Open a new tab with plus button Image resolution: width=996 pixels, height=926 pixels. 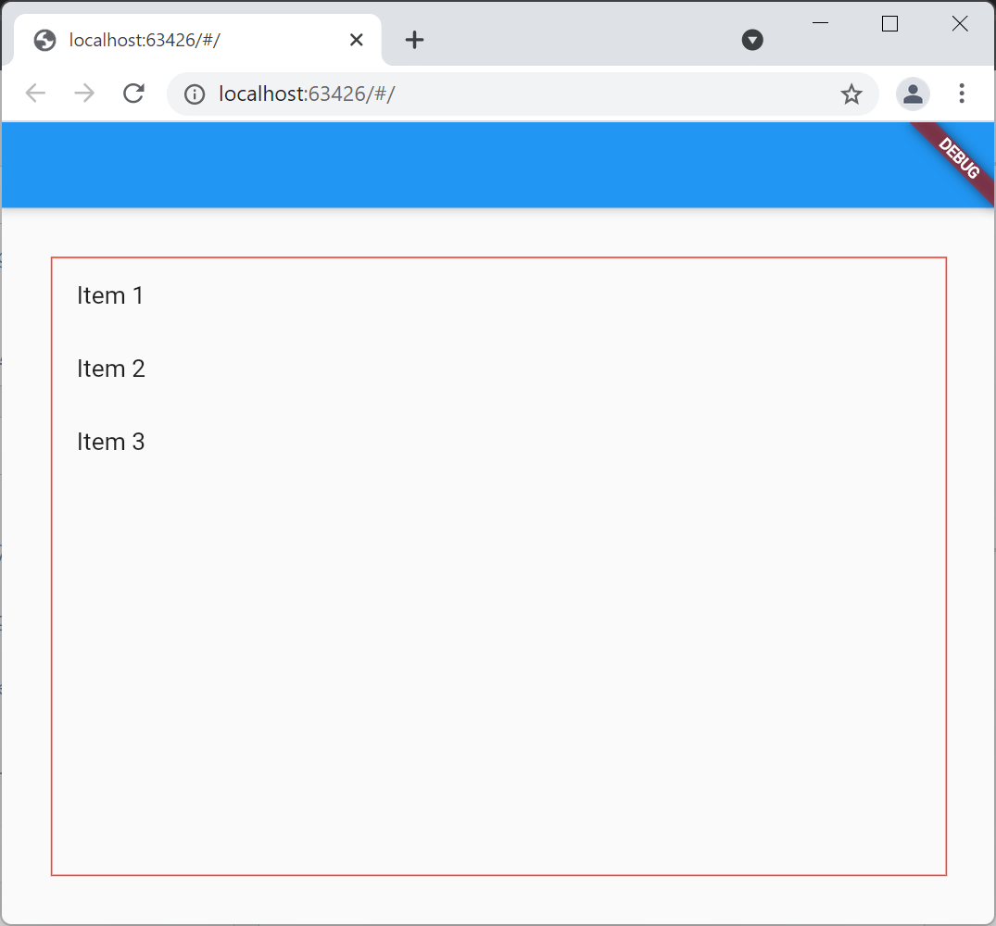click(x=414, y=40)
